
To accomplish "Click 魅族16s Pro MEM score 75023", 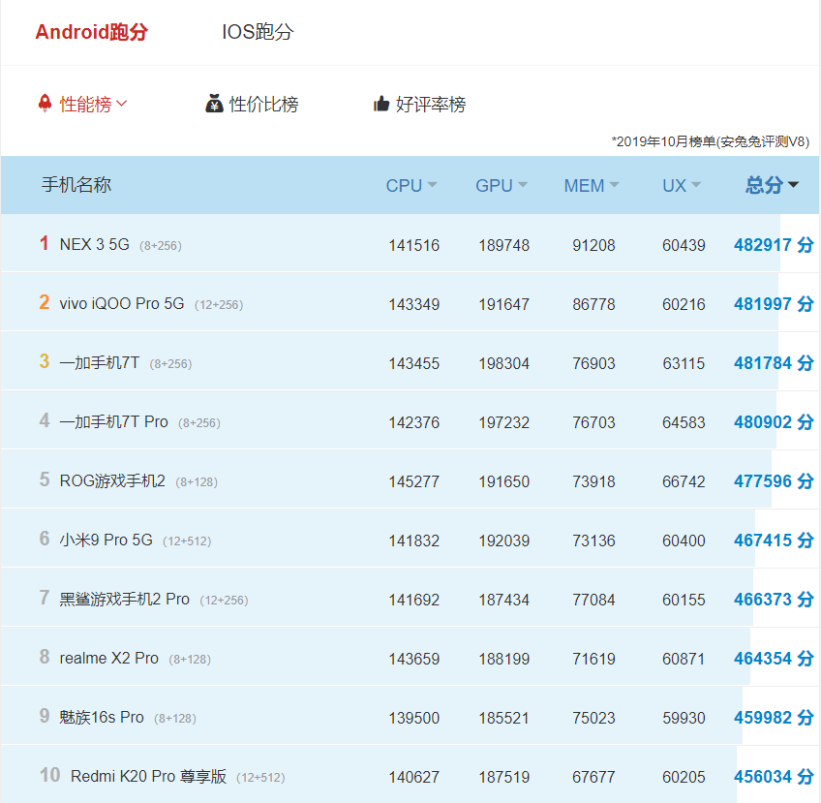I will [593, 718].
